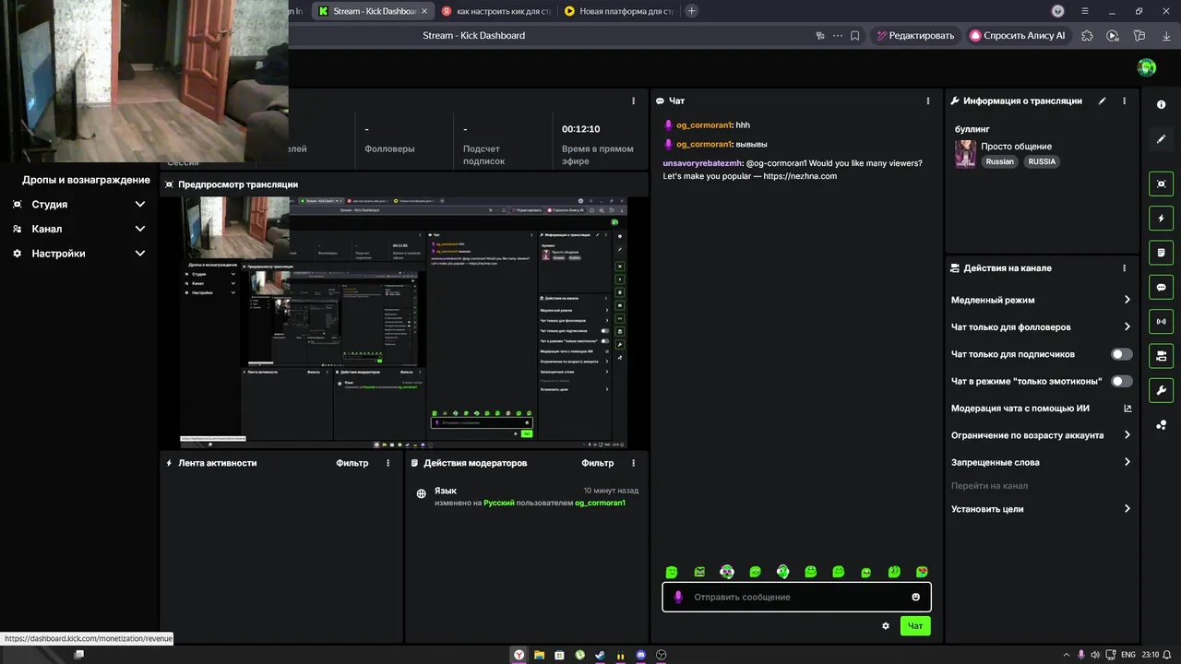
Task: Click the broadcast signal icon in right sidebar
Action: click(x=1161, y=321)
